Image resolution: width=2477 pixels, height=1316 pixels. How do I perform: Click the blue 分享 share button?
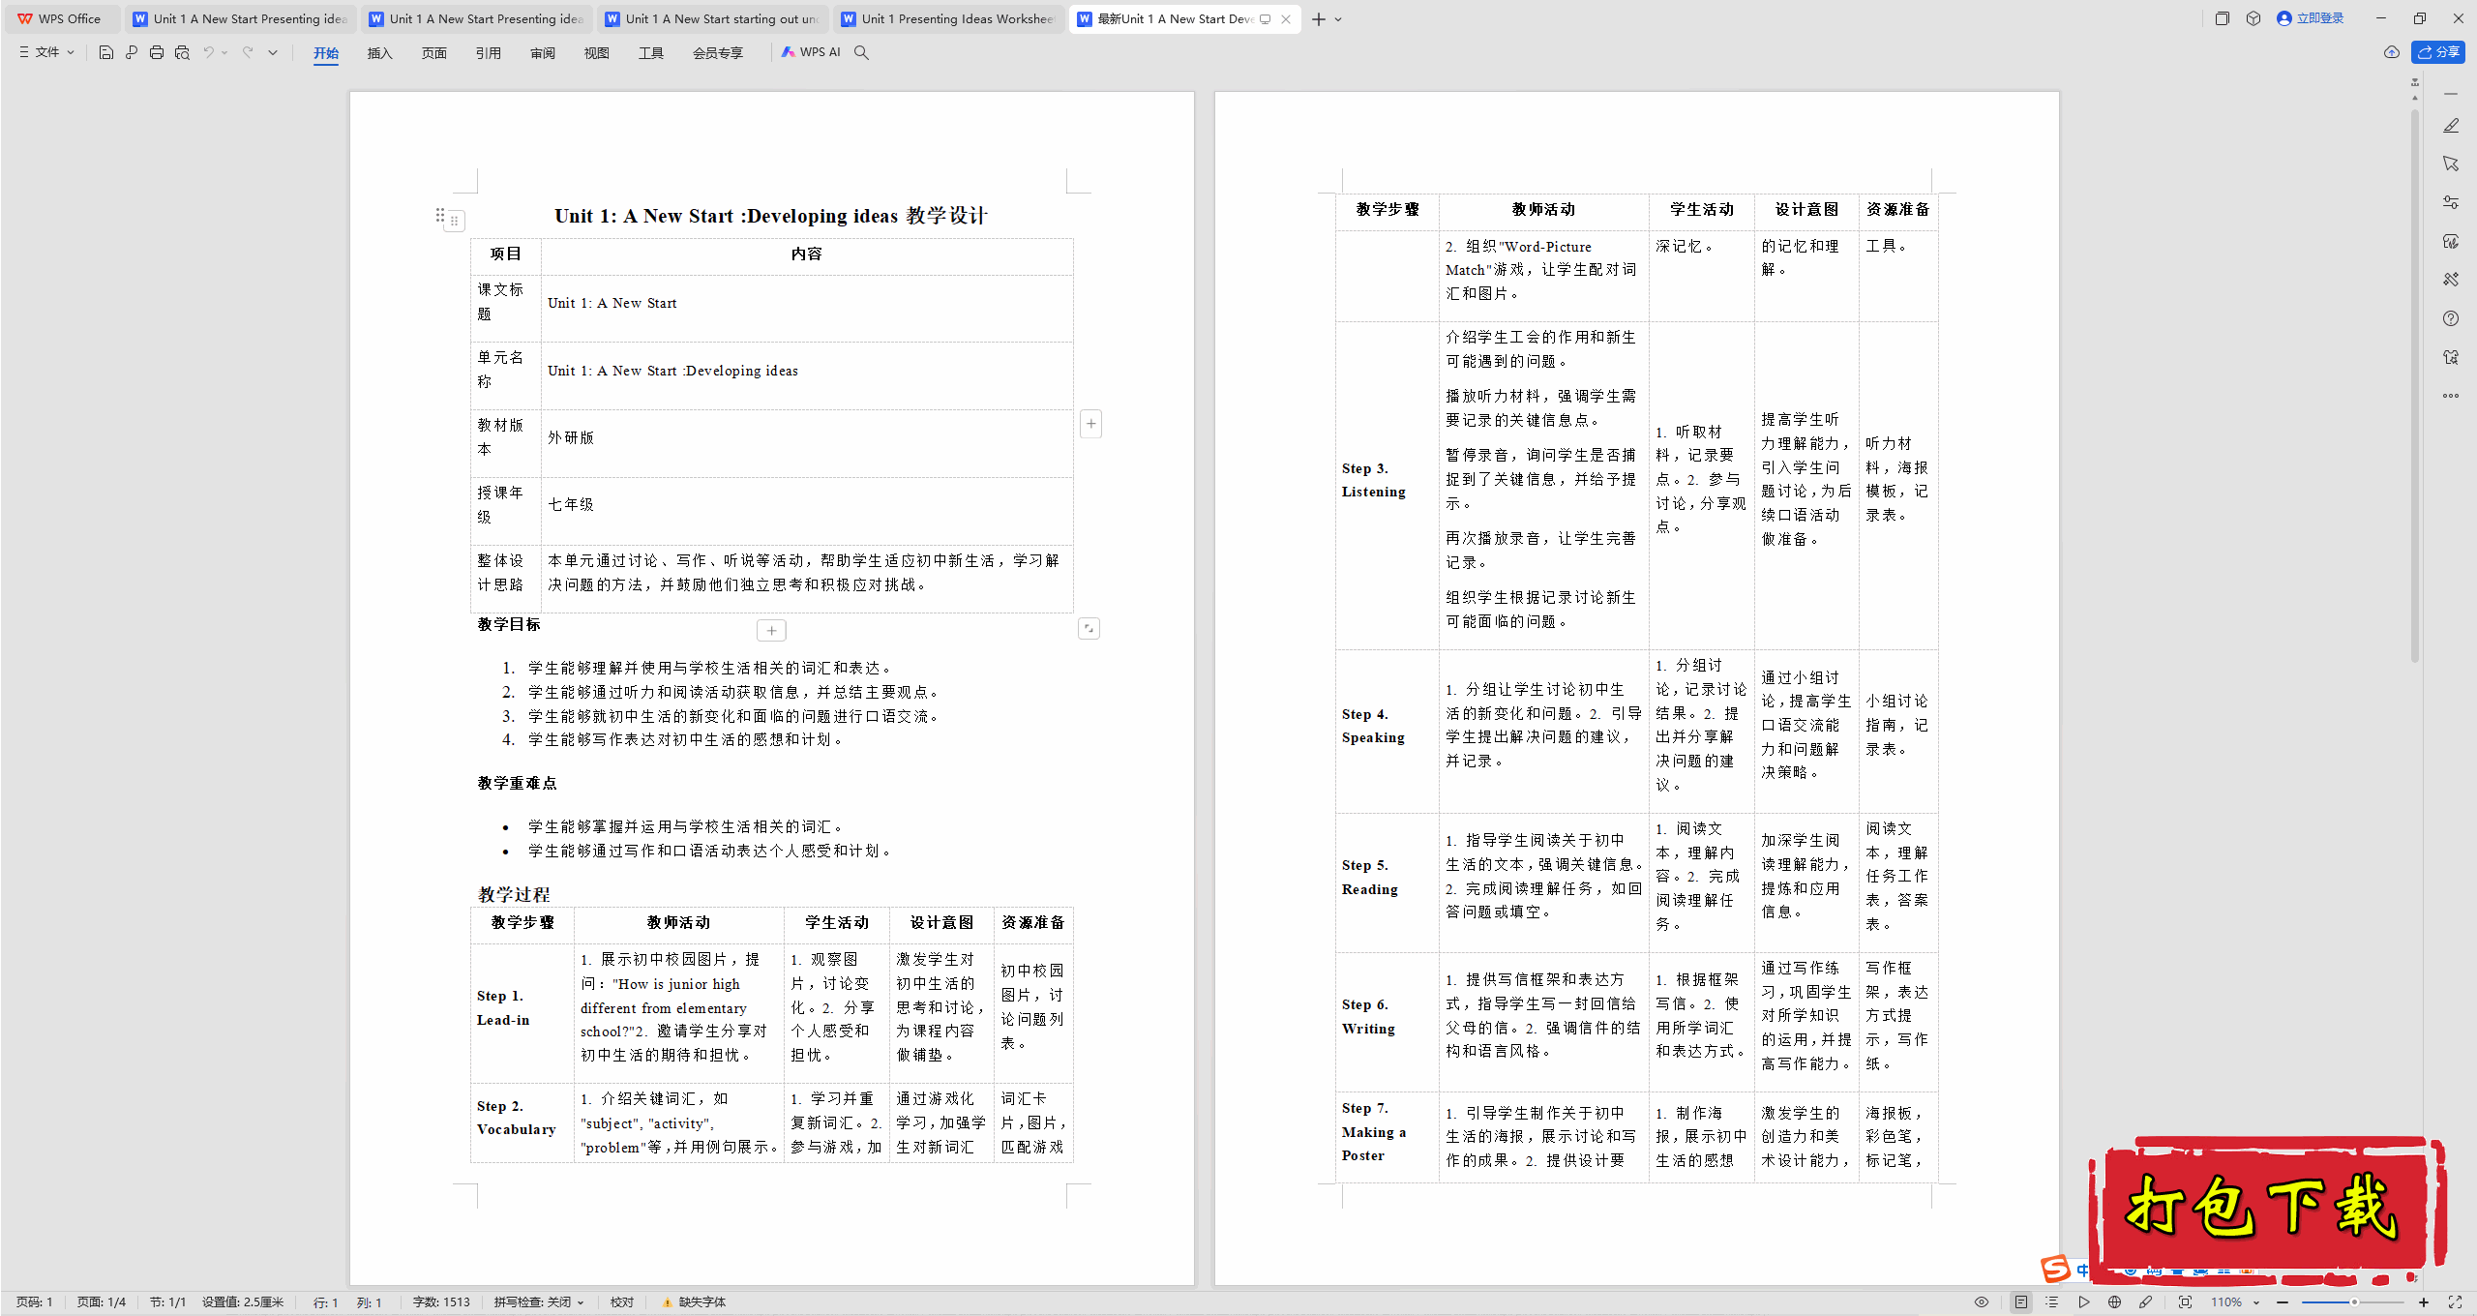pos(2438,52)
